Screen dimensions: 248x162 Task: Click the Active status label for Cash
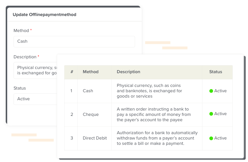[x=220, y=91]
